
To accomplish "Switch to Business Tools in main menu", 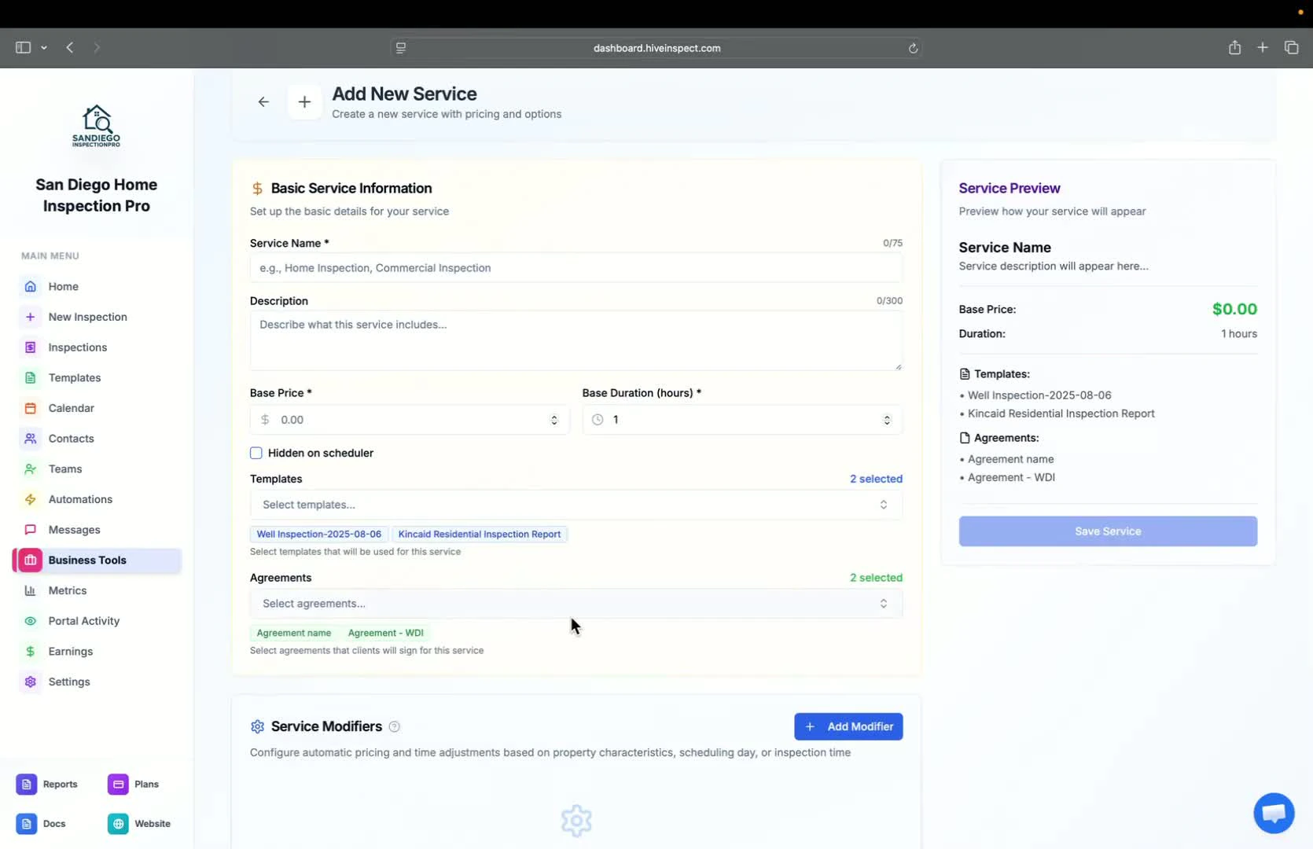I will [87, 560].
